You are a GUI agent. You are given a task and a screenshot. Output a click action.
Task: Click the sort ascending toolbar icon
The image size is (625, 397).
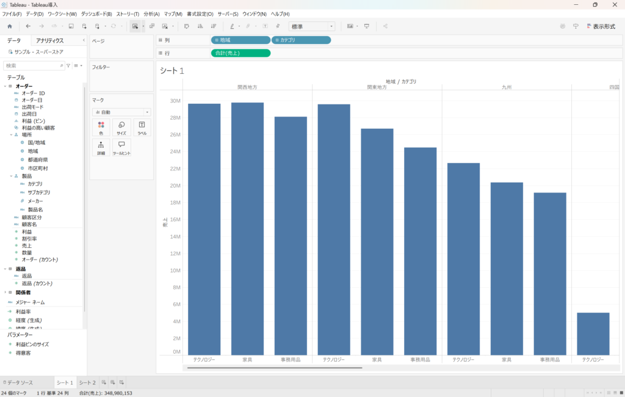[x=200, y=26]
